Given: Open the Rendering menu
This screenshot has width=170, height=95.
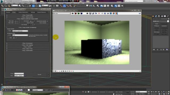Looking at the screenshot, I should point(60,3).
